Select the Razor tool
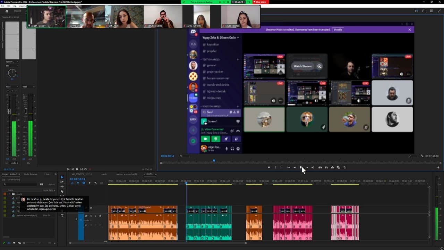Image resolution: width=444 pixels, height=250 pixels. coord(62,191)
